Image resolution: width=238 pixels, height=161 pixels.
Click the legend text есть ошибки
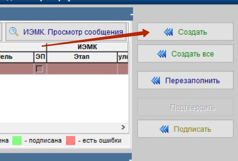(102, 141)
